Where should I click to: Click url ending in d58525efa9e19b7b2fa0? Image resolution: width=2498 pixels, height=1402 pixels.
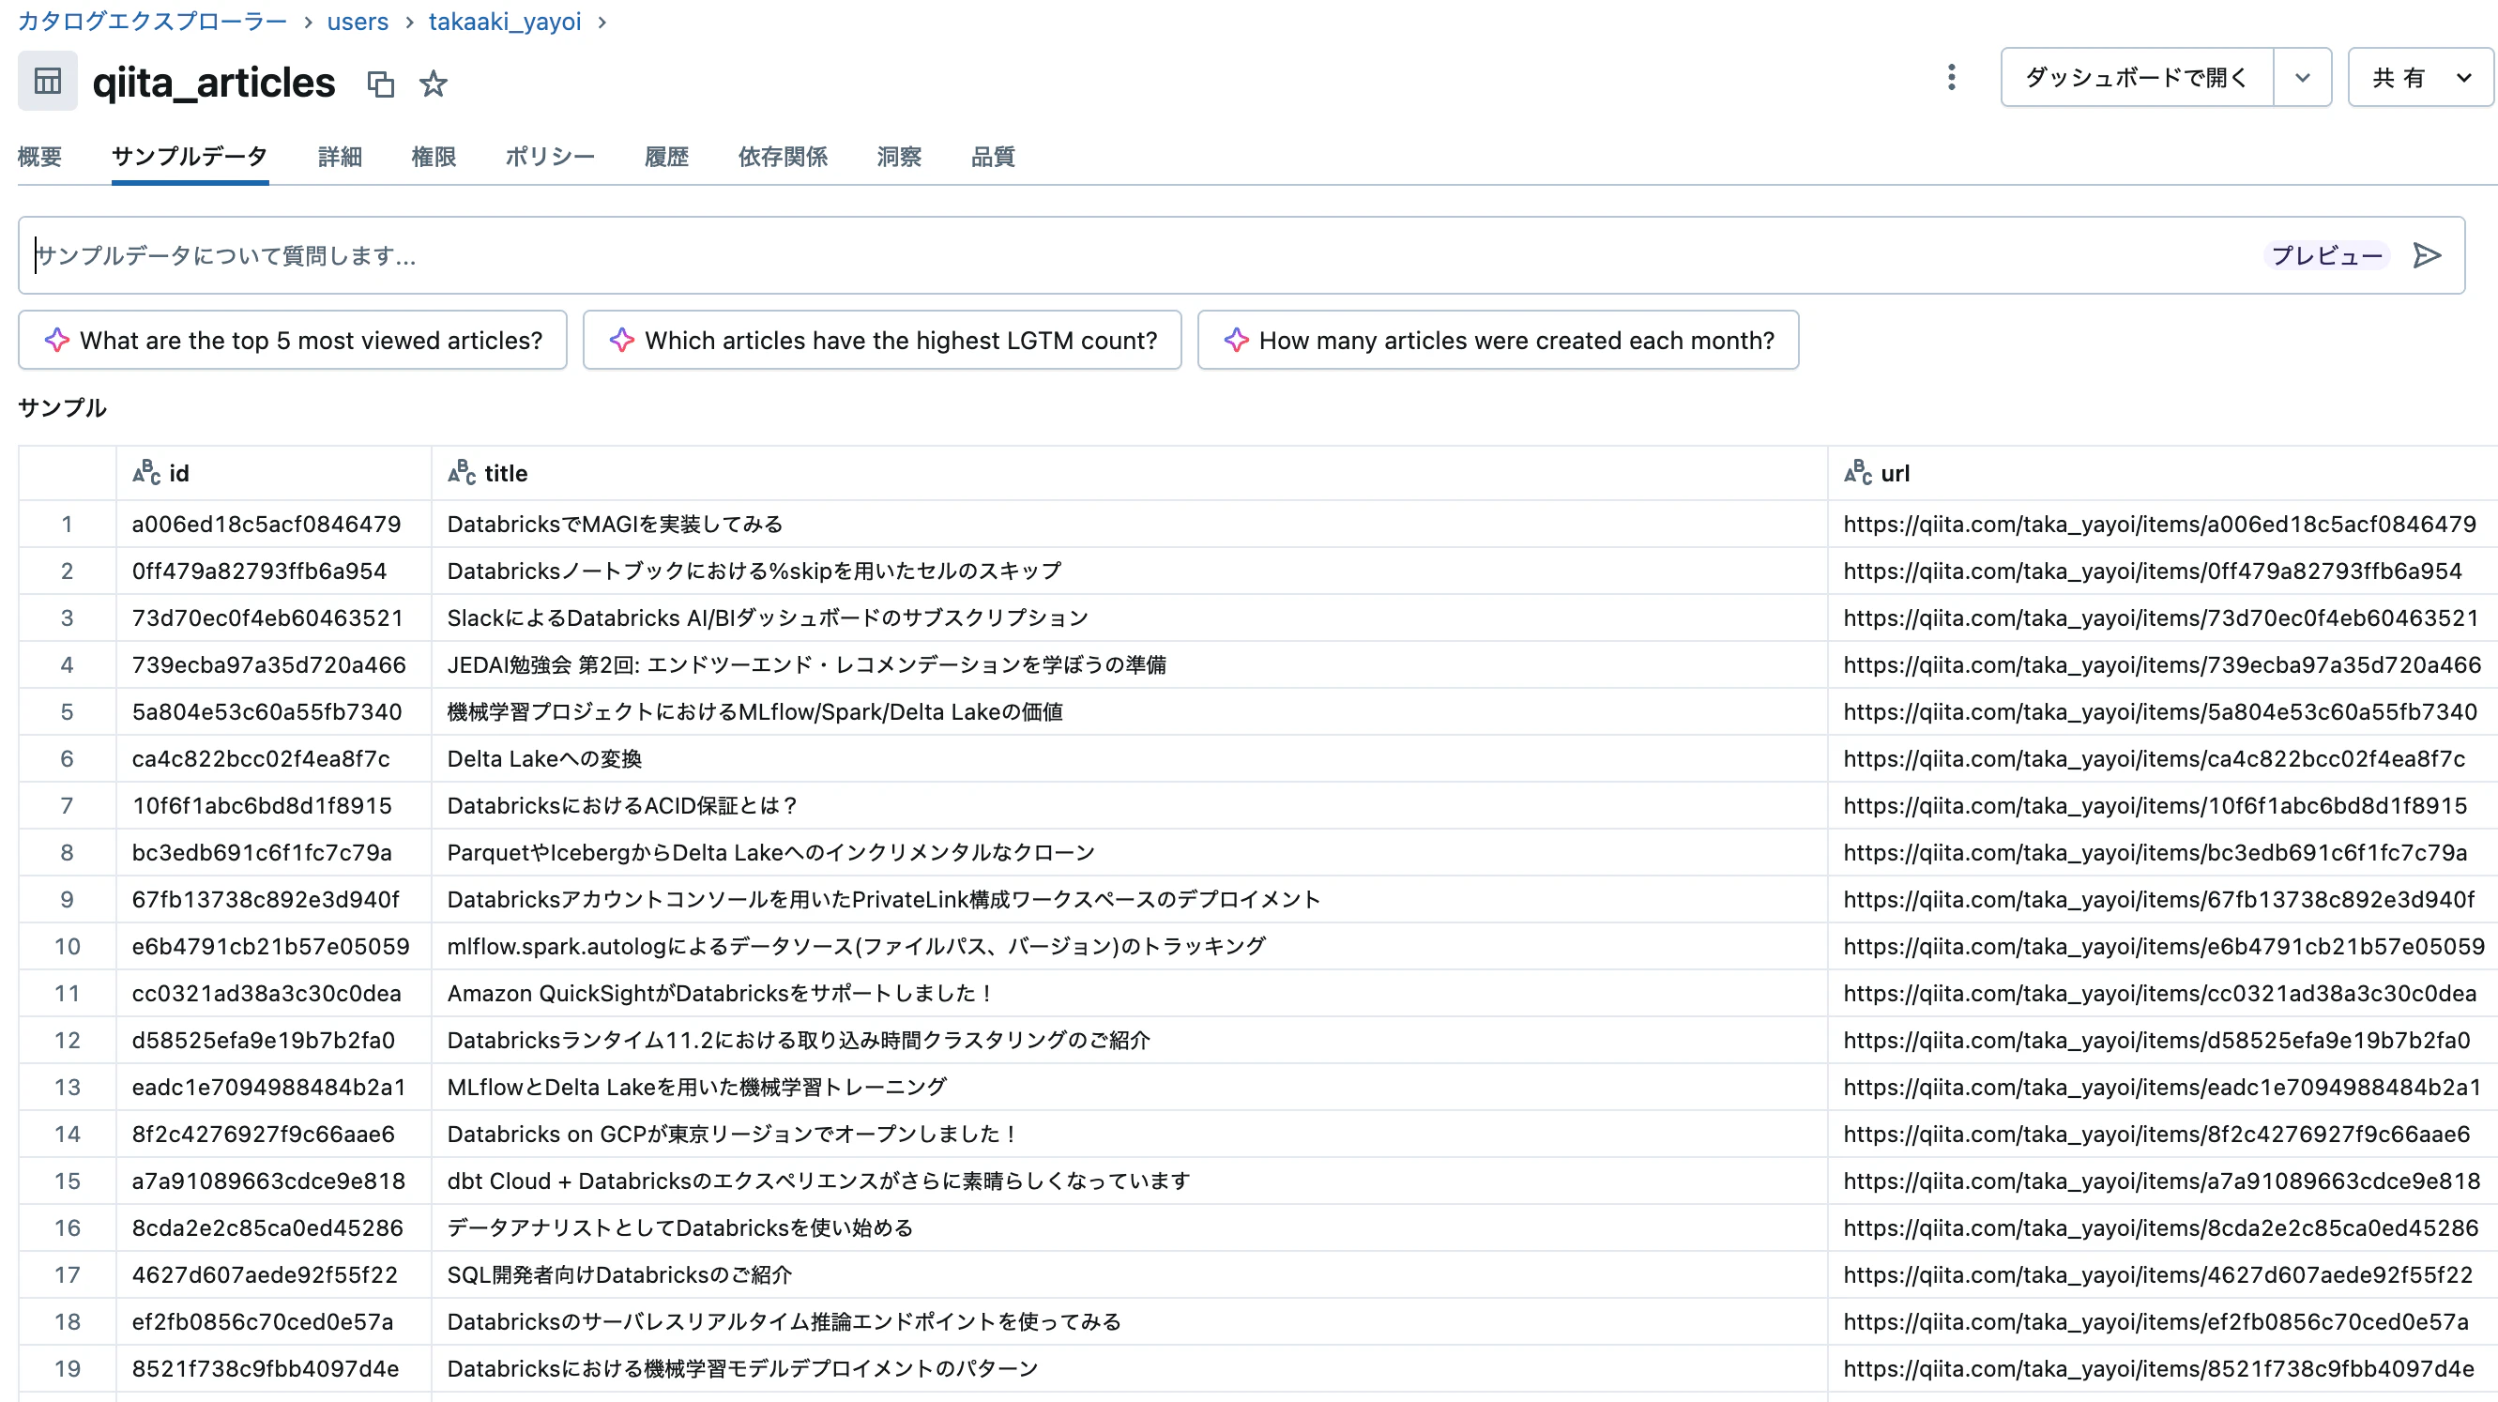click(2156, 1041)
